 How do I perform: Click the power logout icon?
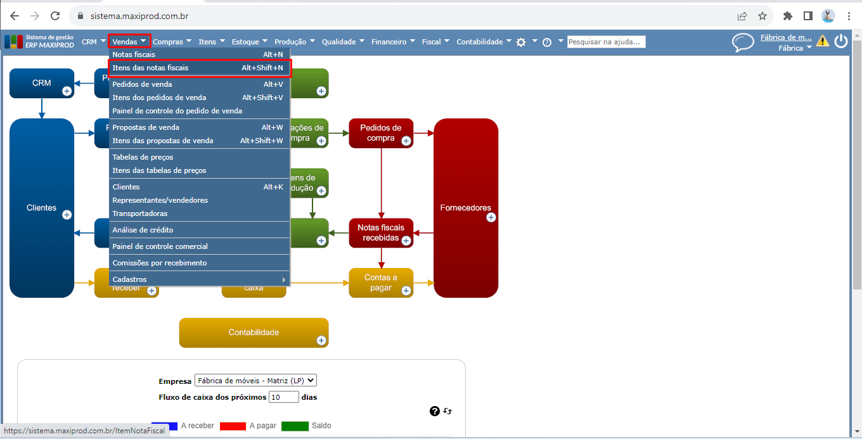pos(841,41)
